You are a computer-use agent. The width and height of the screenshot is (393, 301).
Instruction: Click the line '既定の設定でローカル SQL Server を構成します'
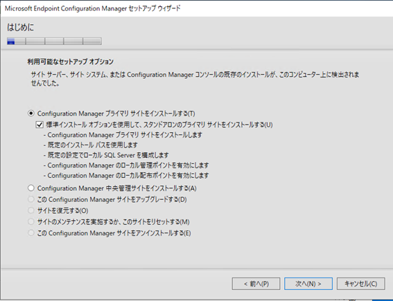point(106,155)
